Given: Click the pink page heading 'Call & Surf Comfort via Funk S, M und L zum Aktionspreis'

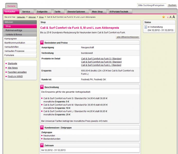Looking at the screenshot, I should pyautogui.click(x=79, y=28).
